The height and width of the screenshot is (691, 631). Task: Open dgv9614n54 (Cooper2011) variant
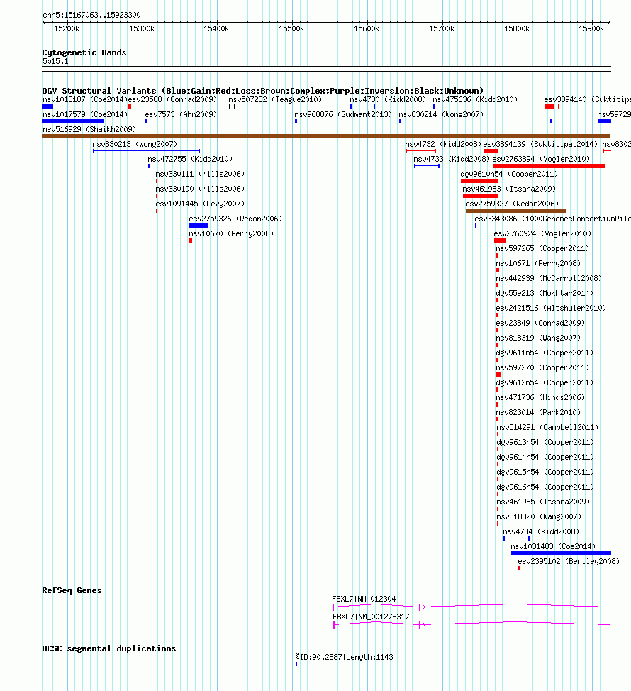(545, 458)
